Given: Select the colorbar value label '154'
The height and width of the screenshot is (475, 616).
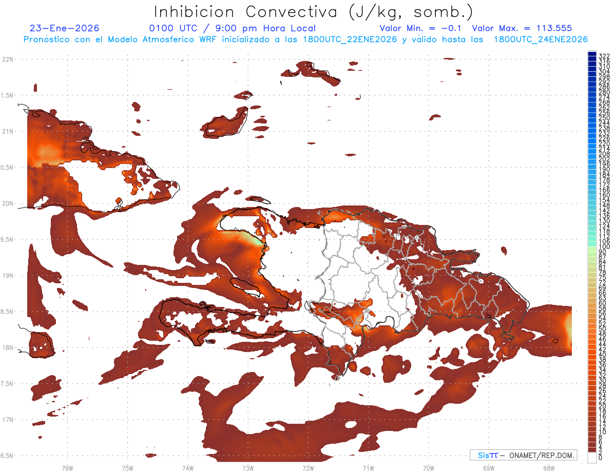Looking at the screenshot, I should point(604,200).
